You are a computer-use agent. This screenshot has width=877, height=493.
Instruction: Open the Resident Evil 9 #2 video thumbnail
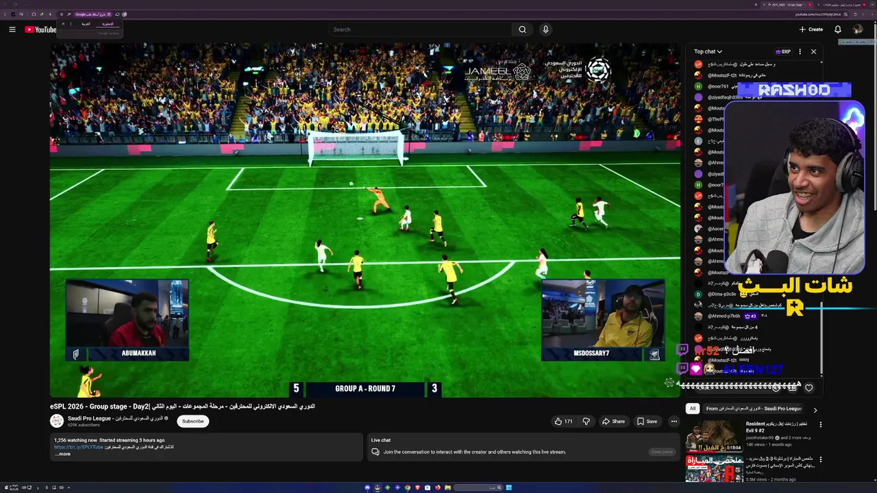(x=714, y=435)
